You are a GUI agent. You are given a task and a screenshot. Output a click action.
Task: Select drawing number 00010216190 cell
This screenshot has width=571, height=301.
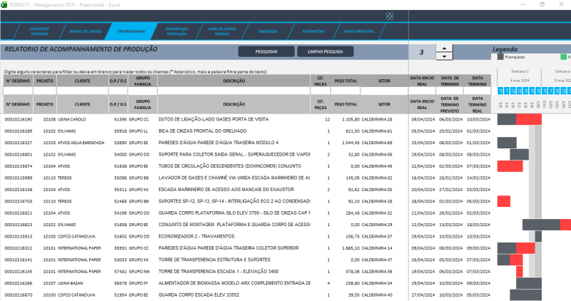pyautogui.click(x=18, y=119)
